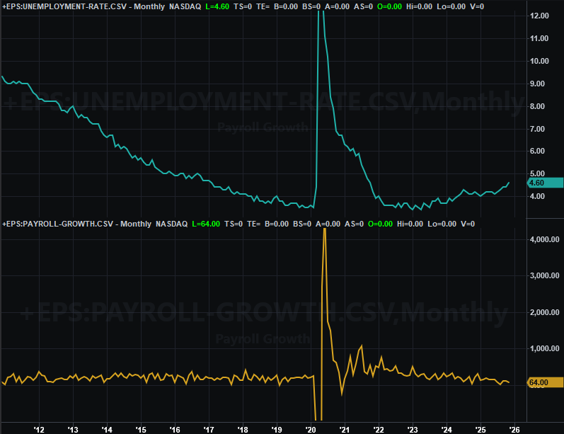Click the '12 year label on time axis
Viewport: 564px width, 434px height.
coord(39,429)
